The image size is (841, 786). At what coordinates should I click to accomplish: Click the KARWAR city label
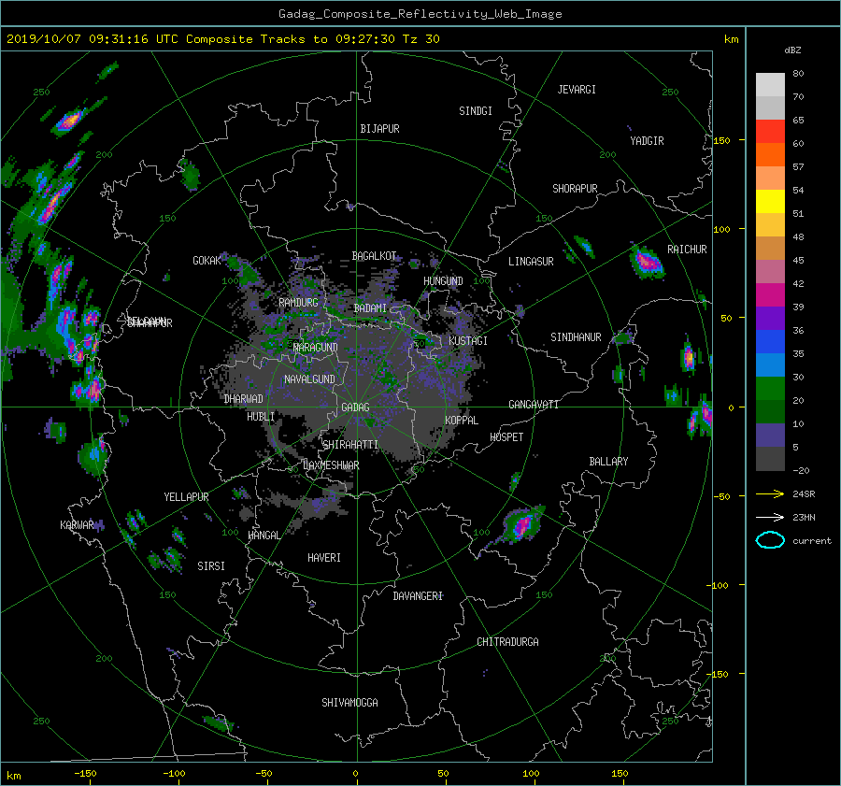tap(77, 525)
